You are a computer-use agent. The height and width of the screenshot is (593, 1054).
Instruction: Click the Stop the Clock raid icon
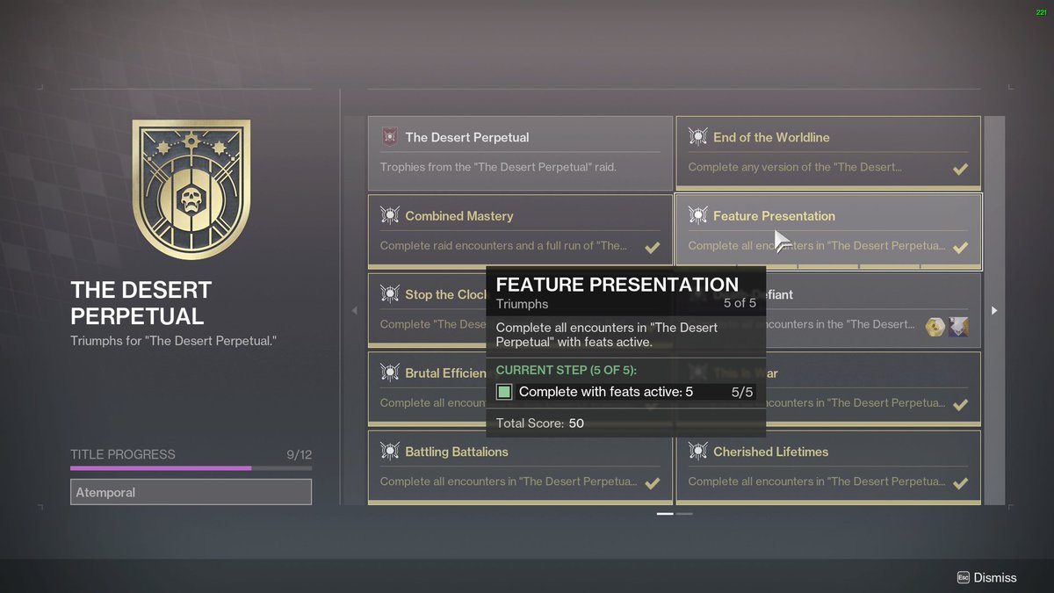390,294
